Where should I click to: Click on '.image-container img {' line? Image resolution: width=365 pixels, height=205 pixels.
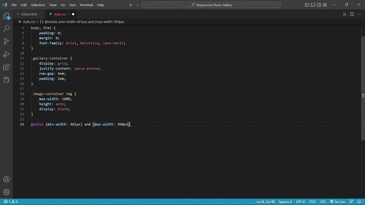54,94
